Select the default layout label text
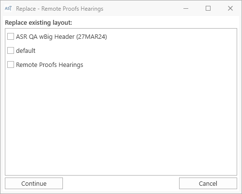 26,51
